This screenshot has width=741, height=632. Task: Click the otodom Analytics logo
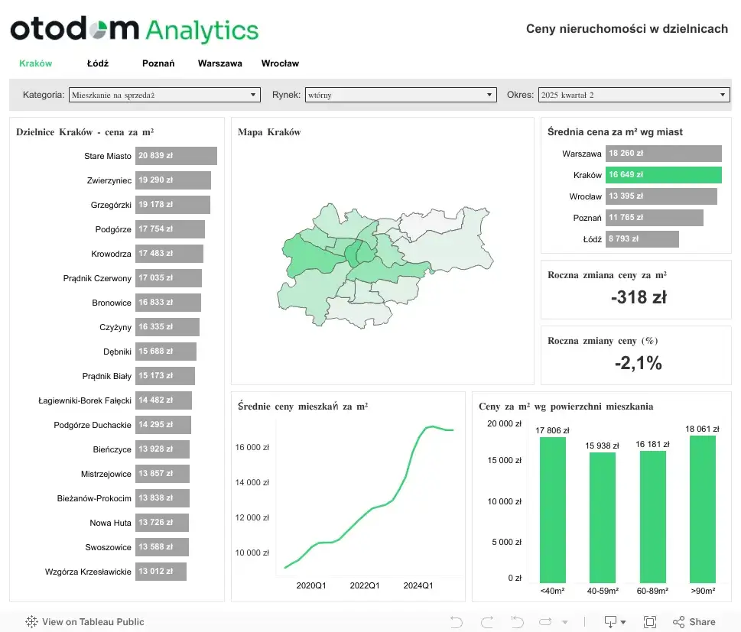coord(135,29)
